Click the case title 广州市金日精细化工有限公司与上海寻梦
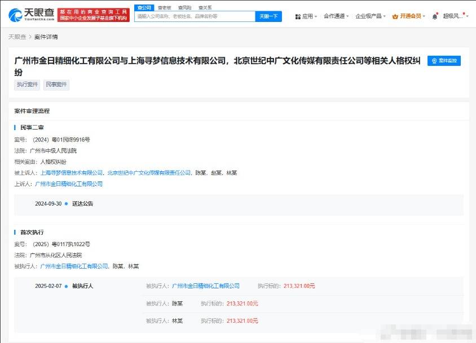The height and width of the screenshot is (343, 476). [x=217, y=66]
